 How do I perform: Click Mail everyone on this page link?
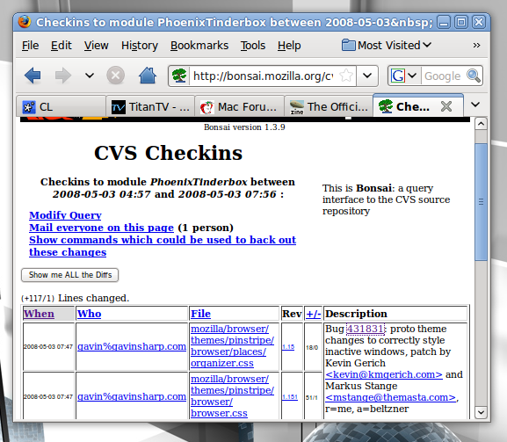tap(101, 228)
